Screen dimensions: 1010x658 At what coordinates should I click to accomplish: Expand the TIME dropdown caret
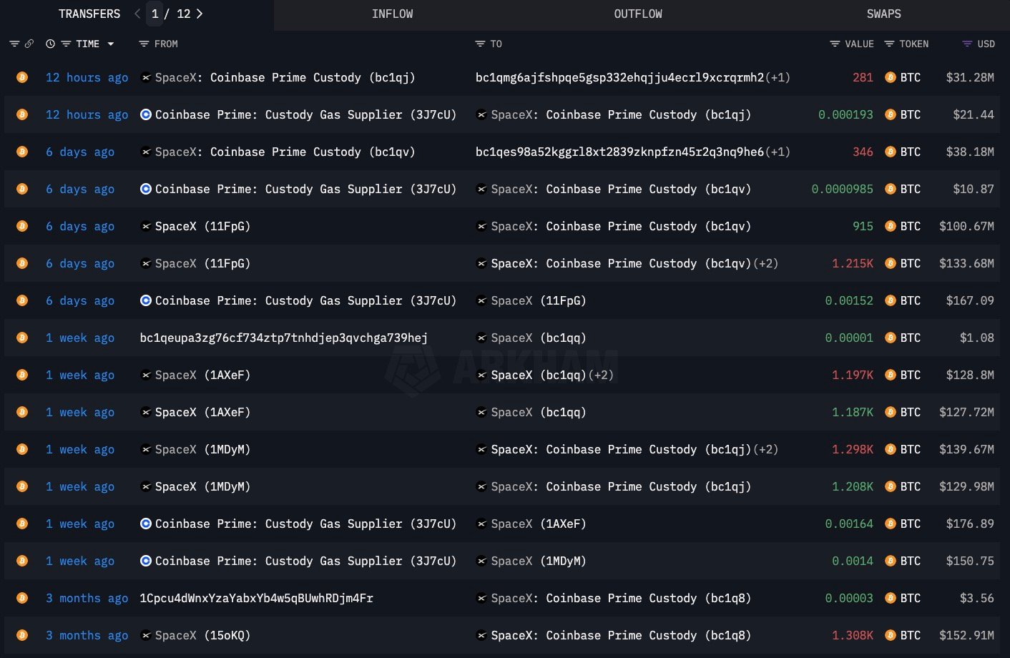click(x=111, y=44)
